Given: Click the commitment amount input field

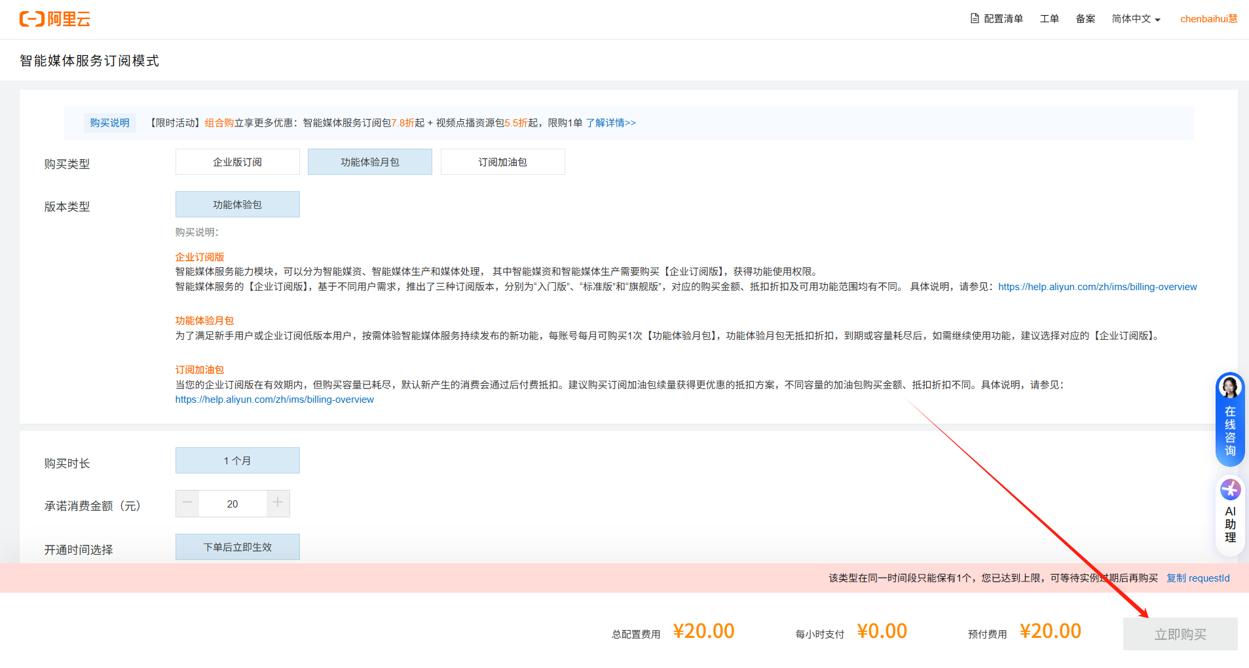Looking at the screenshot, I should point(233,504).
